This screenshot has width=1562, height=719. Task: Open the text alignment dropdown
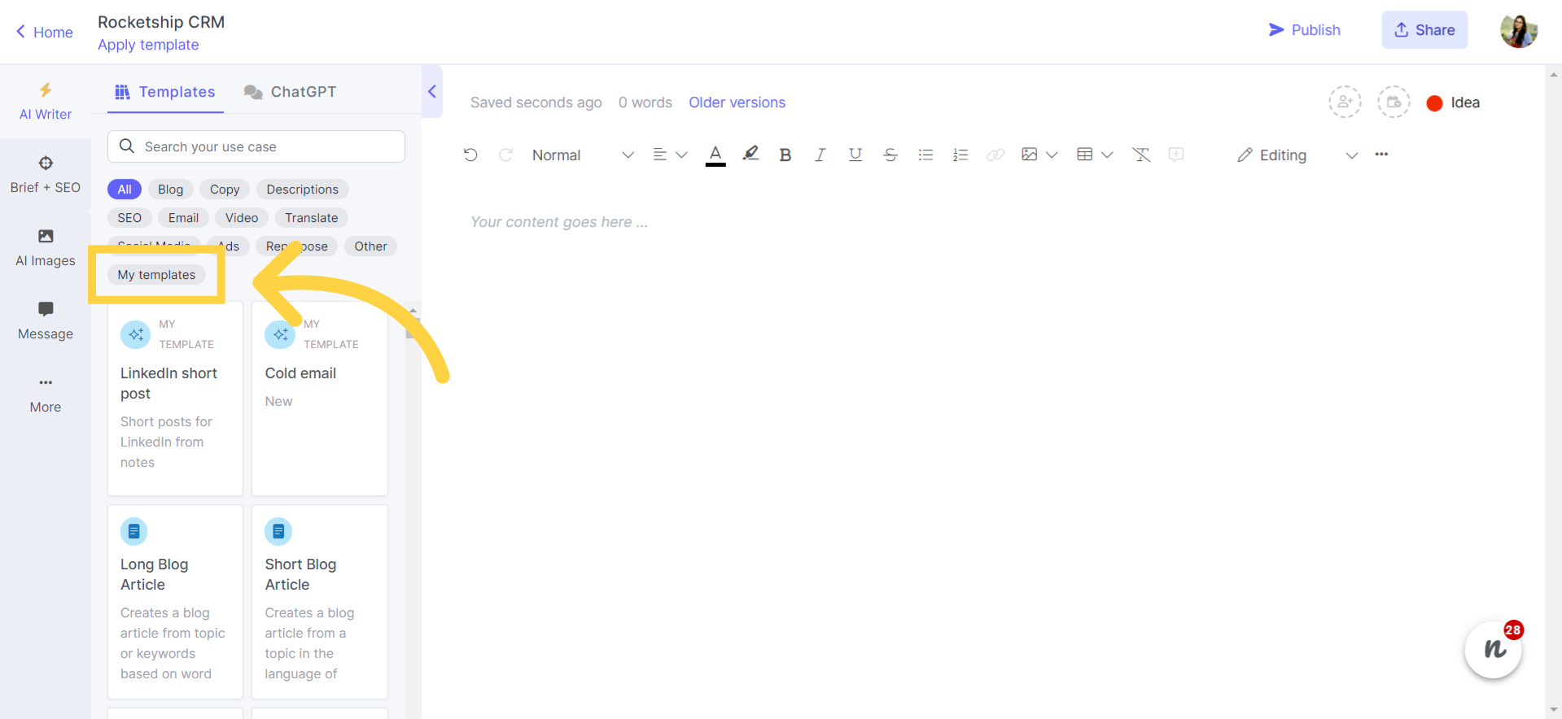pos(670,155)
